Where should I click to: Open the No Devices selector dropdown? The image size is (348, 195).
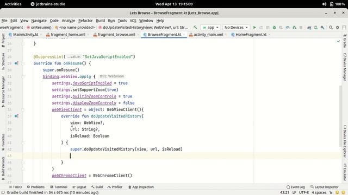click(x=236, y=28)
